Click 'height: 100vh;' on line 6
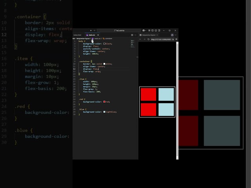This screenshot has width=251, height=188. [x=91, y=54]
